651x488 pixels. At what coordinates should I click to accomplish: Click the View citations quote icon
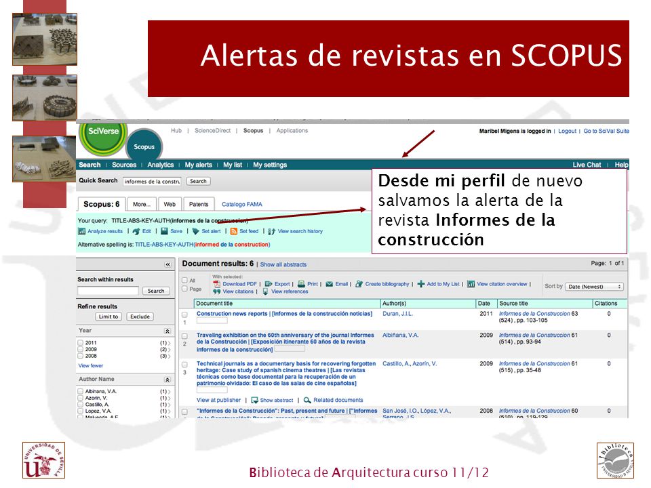(216, 291)
